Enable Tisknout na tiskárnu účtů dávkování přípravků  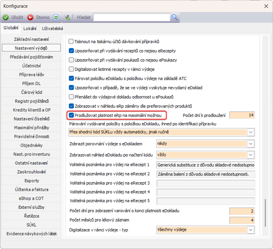tap(71, 41)
